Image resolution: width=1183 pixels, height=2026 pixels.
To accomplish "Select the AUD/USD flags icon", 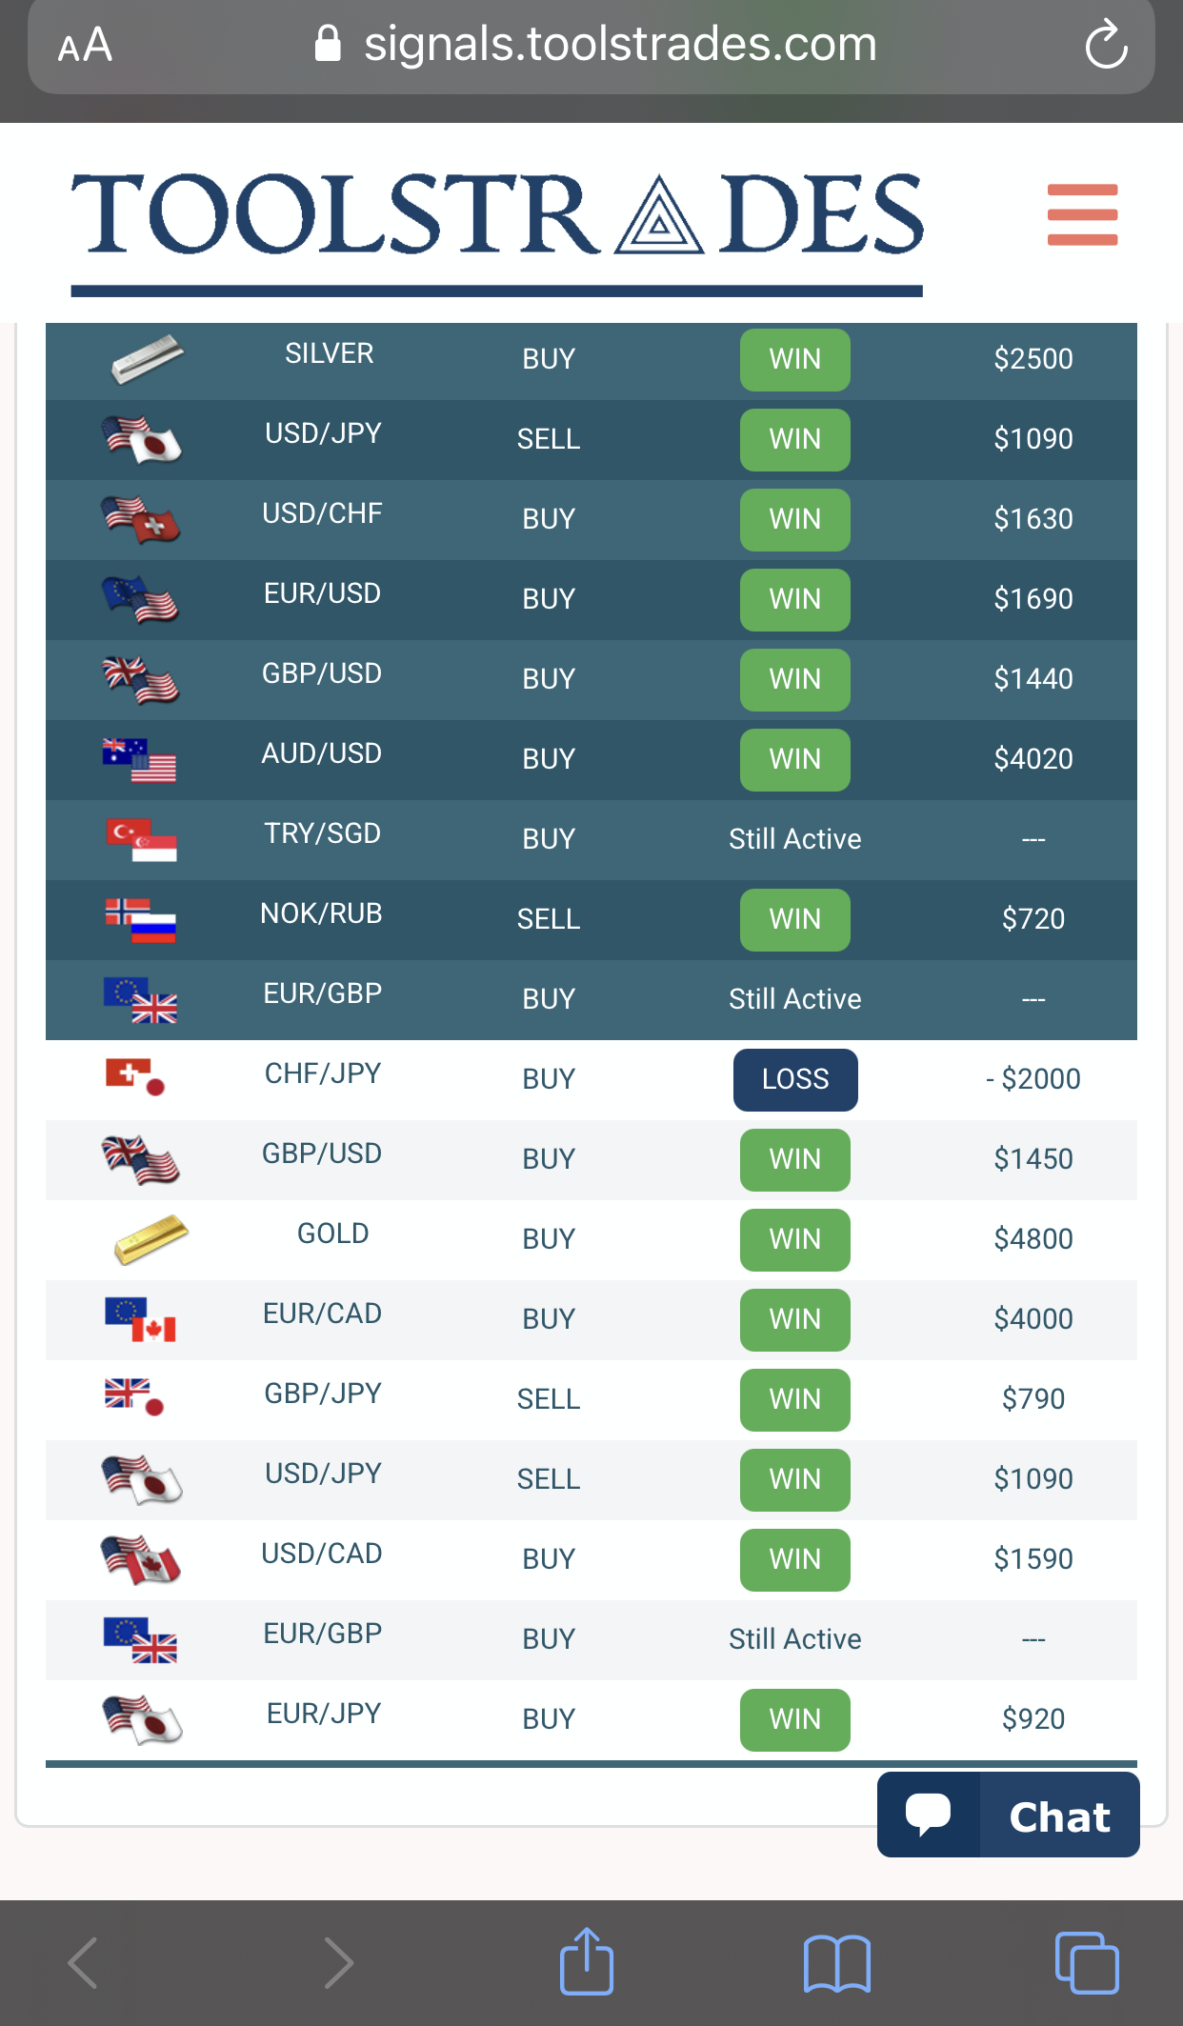I will pyautogui.click(x=138, y=757).
